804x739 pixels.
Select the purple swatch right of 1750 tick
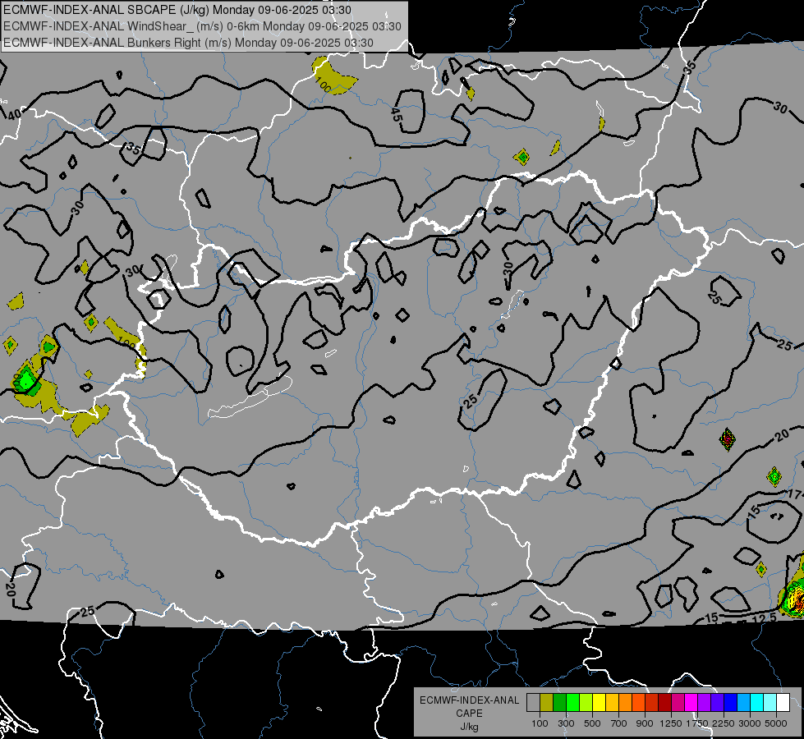click(704, 703)
